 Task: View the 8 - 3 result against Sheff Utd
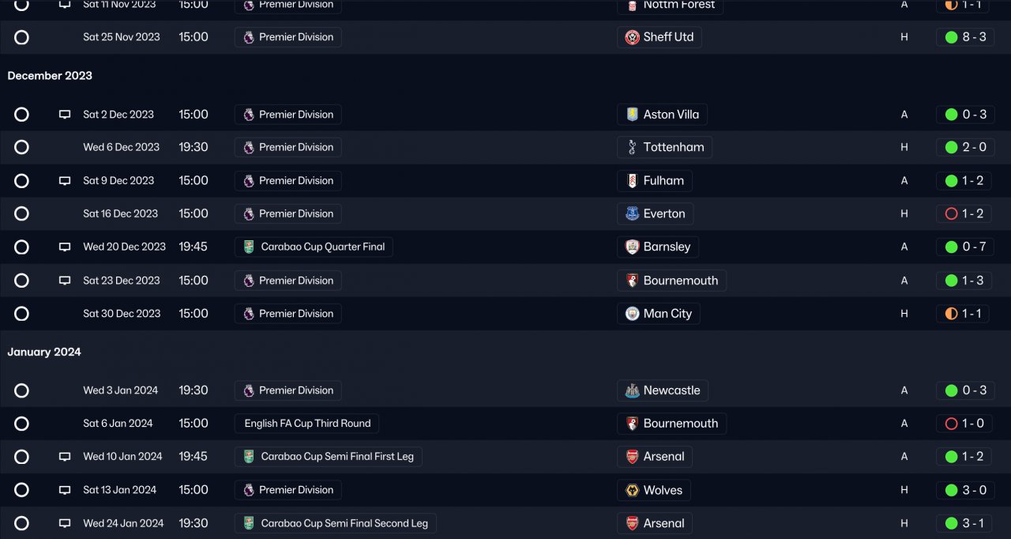(x=974, y=37)
